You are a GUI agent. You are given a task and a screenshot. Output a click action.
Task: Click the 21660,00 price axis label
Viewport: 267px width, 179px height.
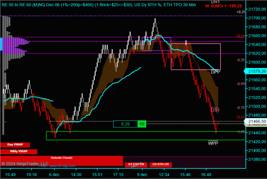[x=257, y=35]
